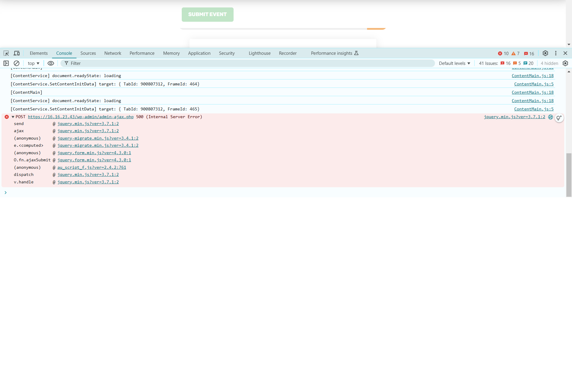The width and height of the screenshot is (572, 381).
Task: Switch to the Sources tab
Action: click(x=88, y=53)
